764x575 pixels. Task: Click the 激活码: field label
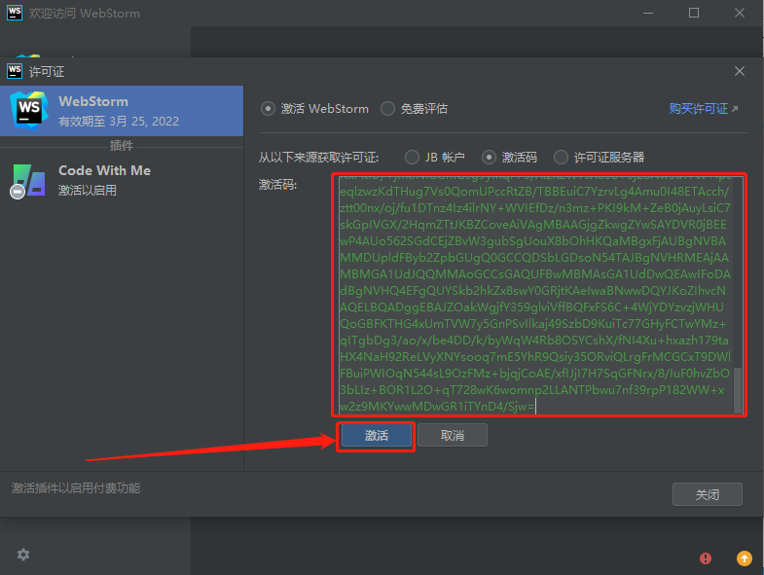(x=277, y=185)
